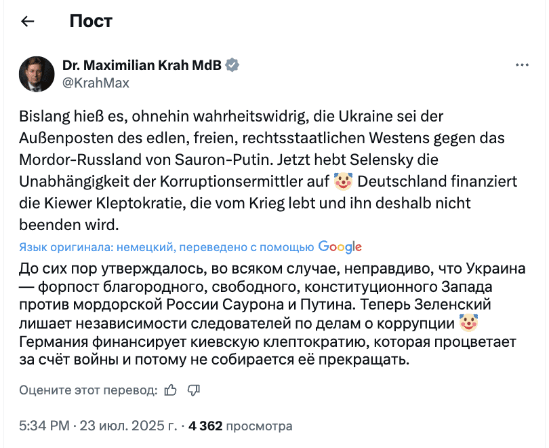Rate the translation with thumbs down
Image resolution: width=549 pixels, height=448 pixels.
[193, 390]
